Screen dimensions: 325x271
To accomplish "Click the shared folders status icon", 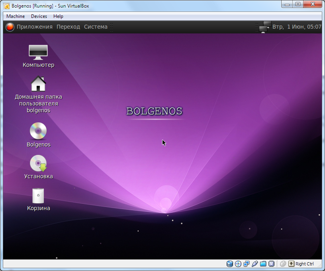I will tap(263, 264).
